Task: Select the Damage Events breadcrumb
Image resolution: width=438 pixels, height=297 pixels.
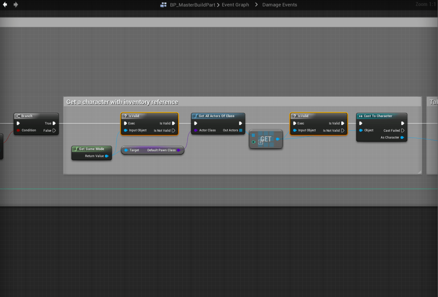Action: click(279, 5)
